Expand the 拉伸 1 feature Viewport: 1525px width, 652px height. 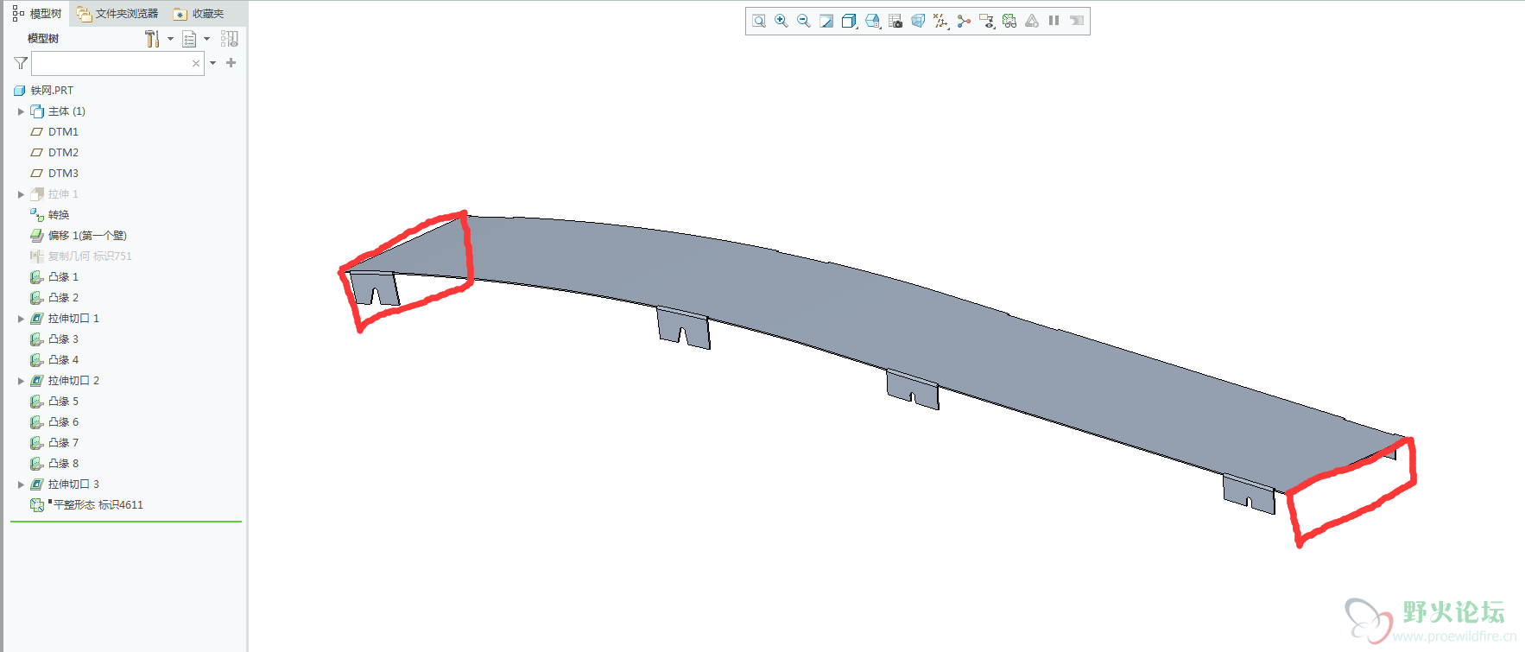[x=21, y=194]
